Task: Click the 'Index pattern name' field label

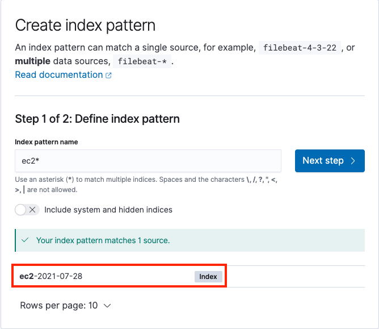Action: [x=47, y=141]
